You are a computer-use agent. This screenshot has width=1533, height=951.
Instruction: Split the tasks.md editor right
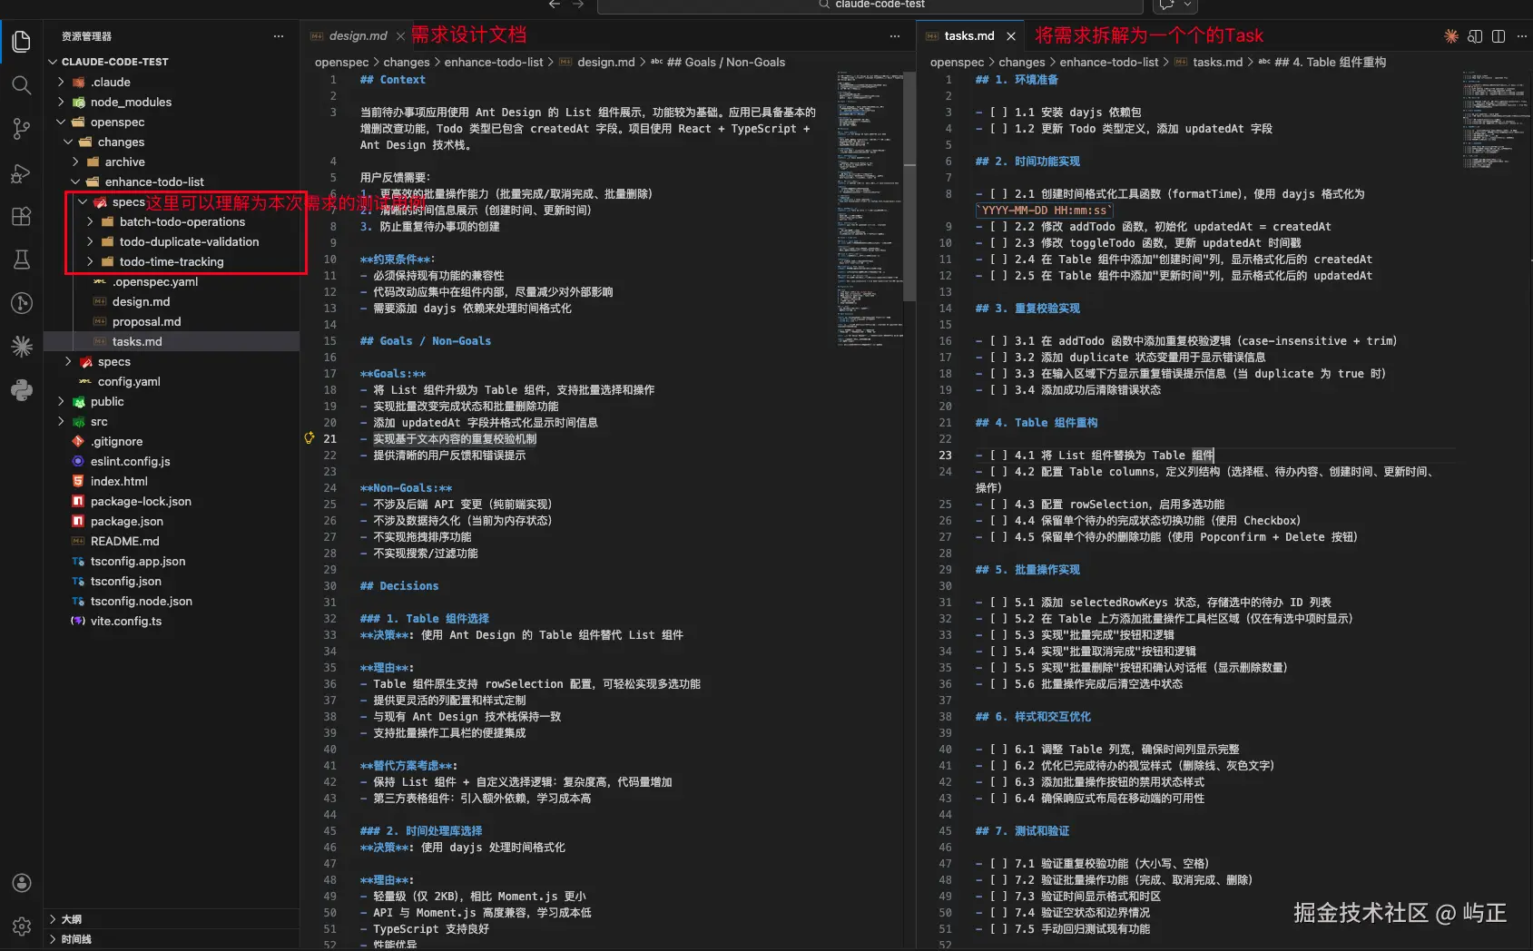pyautogui.click(x=1499, y=36)
